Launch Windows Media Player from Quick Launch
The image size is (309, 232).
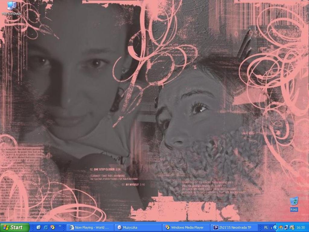pyautogui.click(x=53, y=227)
